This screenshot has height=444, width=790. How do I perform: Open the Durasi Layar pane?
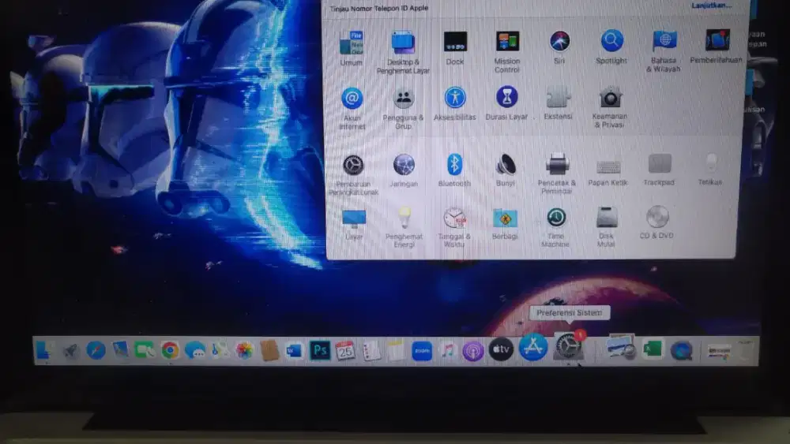coord(506,97)
